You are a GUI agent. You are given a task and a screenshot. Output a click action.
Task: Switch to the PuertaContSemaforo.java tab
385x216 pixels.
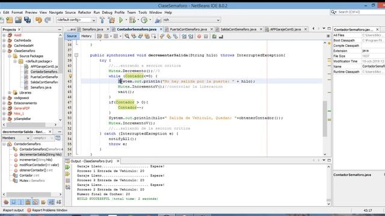[x=188, y=29]
